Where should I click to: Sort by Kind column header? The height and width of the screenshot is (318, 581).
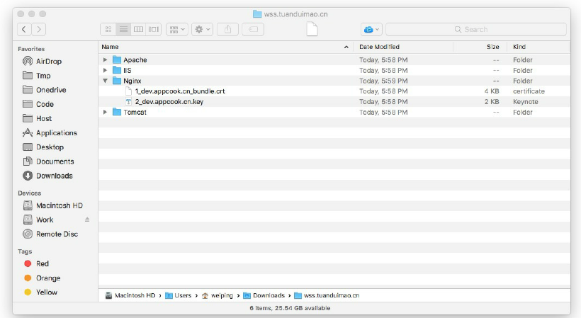(x=519, y=47)
